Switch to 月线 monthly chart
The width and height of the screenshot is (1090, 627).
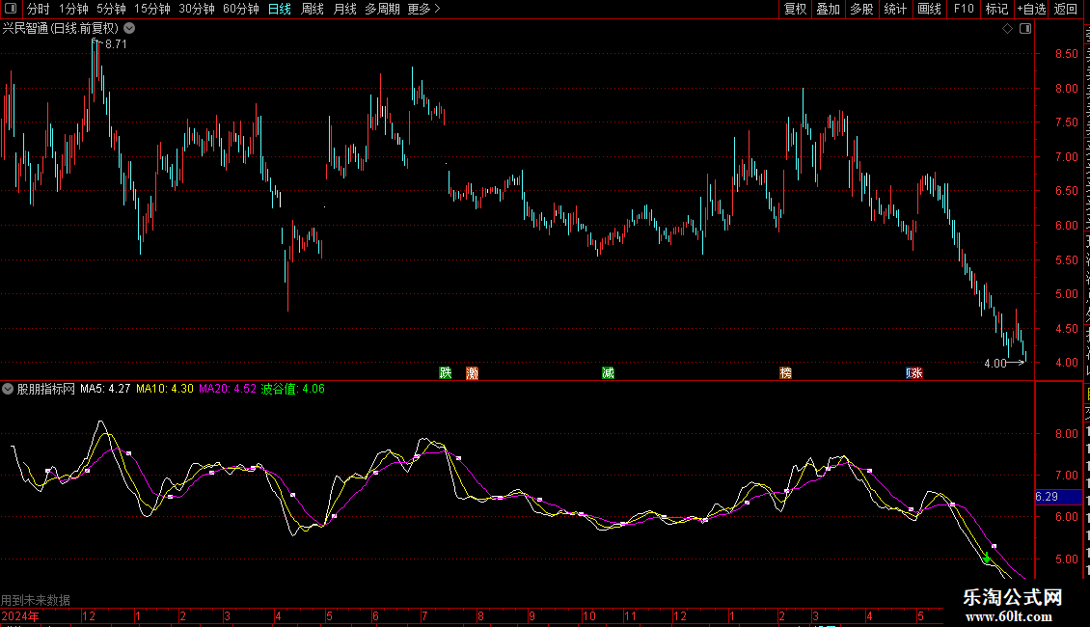click(x=344, y=9)
